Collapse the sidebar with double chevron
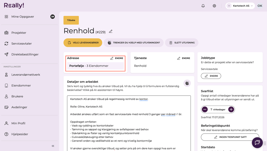This screenshot has width=267, height=151. (53, 146)
